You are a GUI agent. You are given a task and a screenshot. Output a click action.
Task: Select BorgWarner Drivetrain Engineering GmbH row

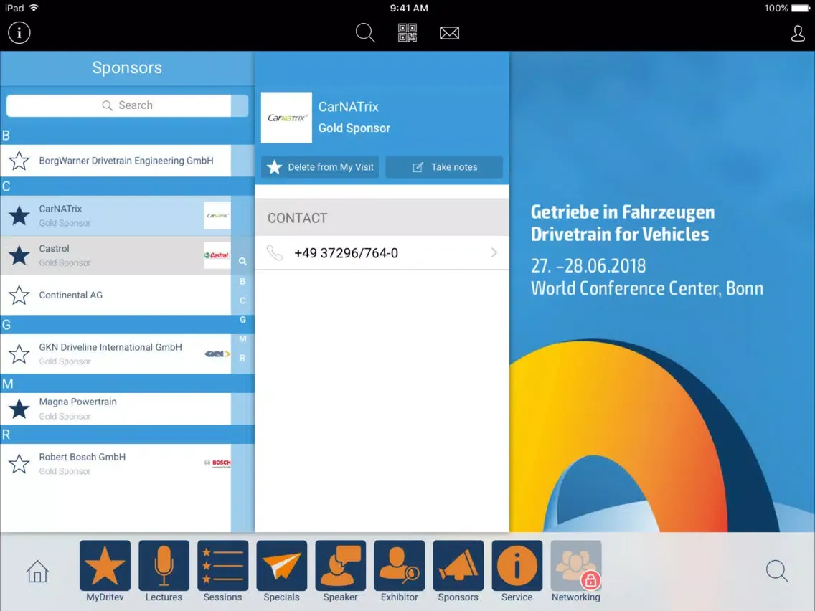coord(116,161)
